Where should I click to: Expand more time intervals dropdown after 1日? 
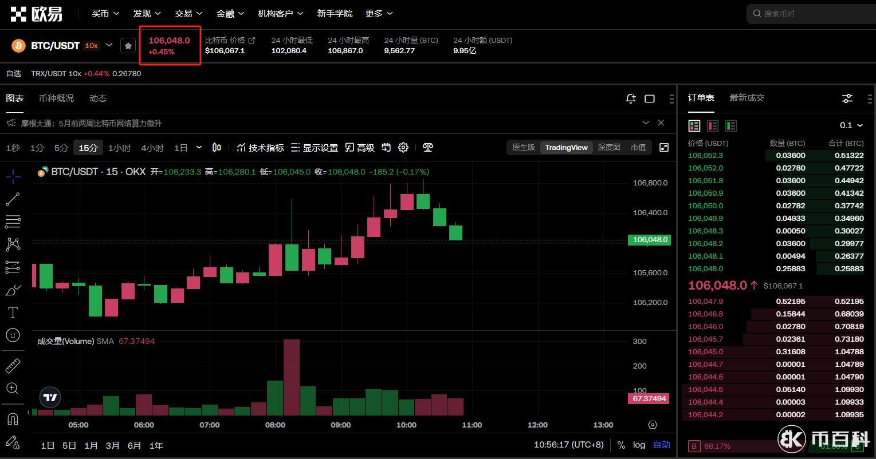click(199, 148)
